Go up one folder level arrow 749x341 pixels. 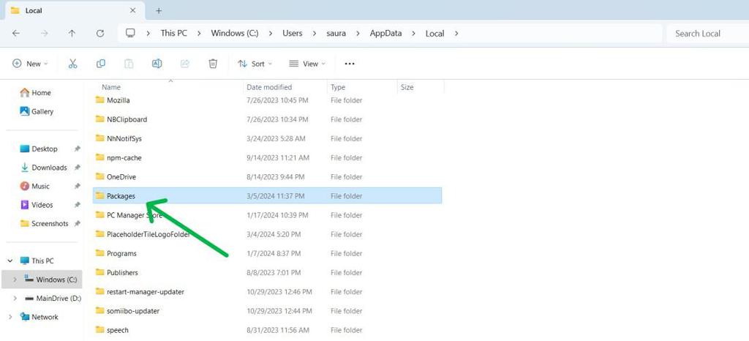tap(72, 34)
